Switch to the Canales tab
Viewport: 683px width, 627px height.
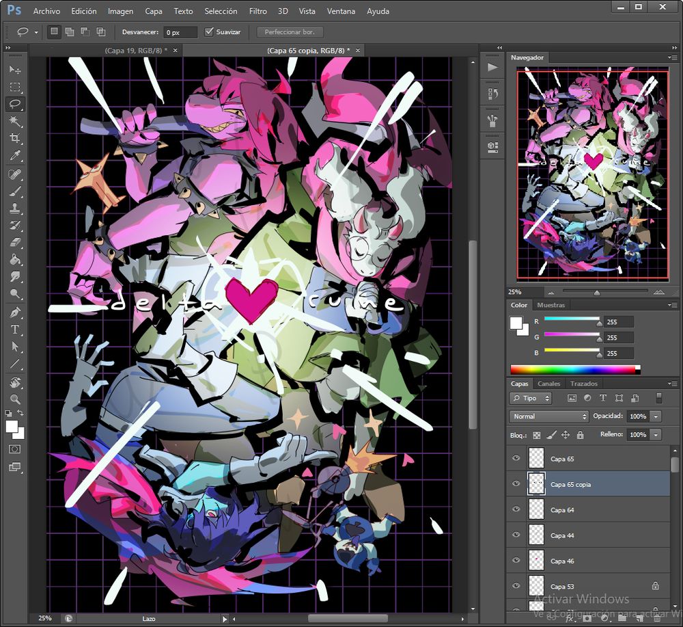pos(549,384)
